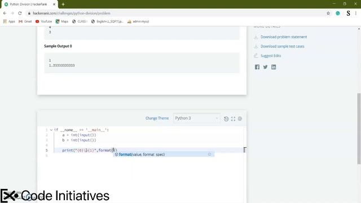Place cursor on line 5 print statement
The image size is (361, 203).
pos(90,151)
